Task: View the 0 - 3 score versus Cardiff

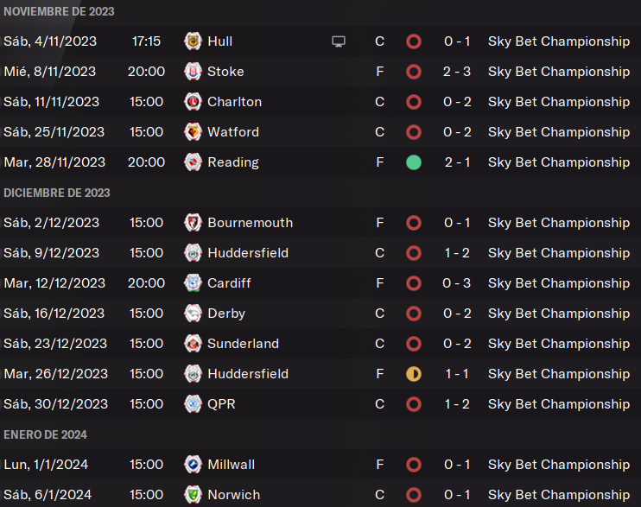Action: pyautogui.click(x=457, y=283)
